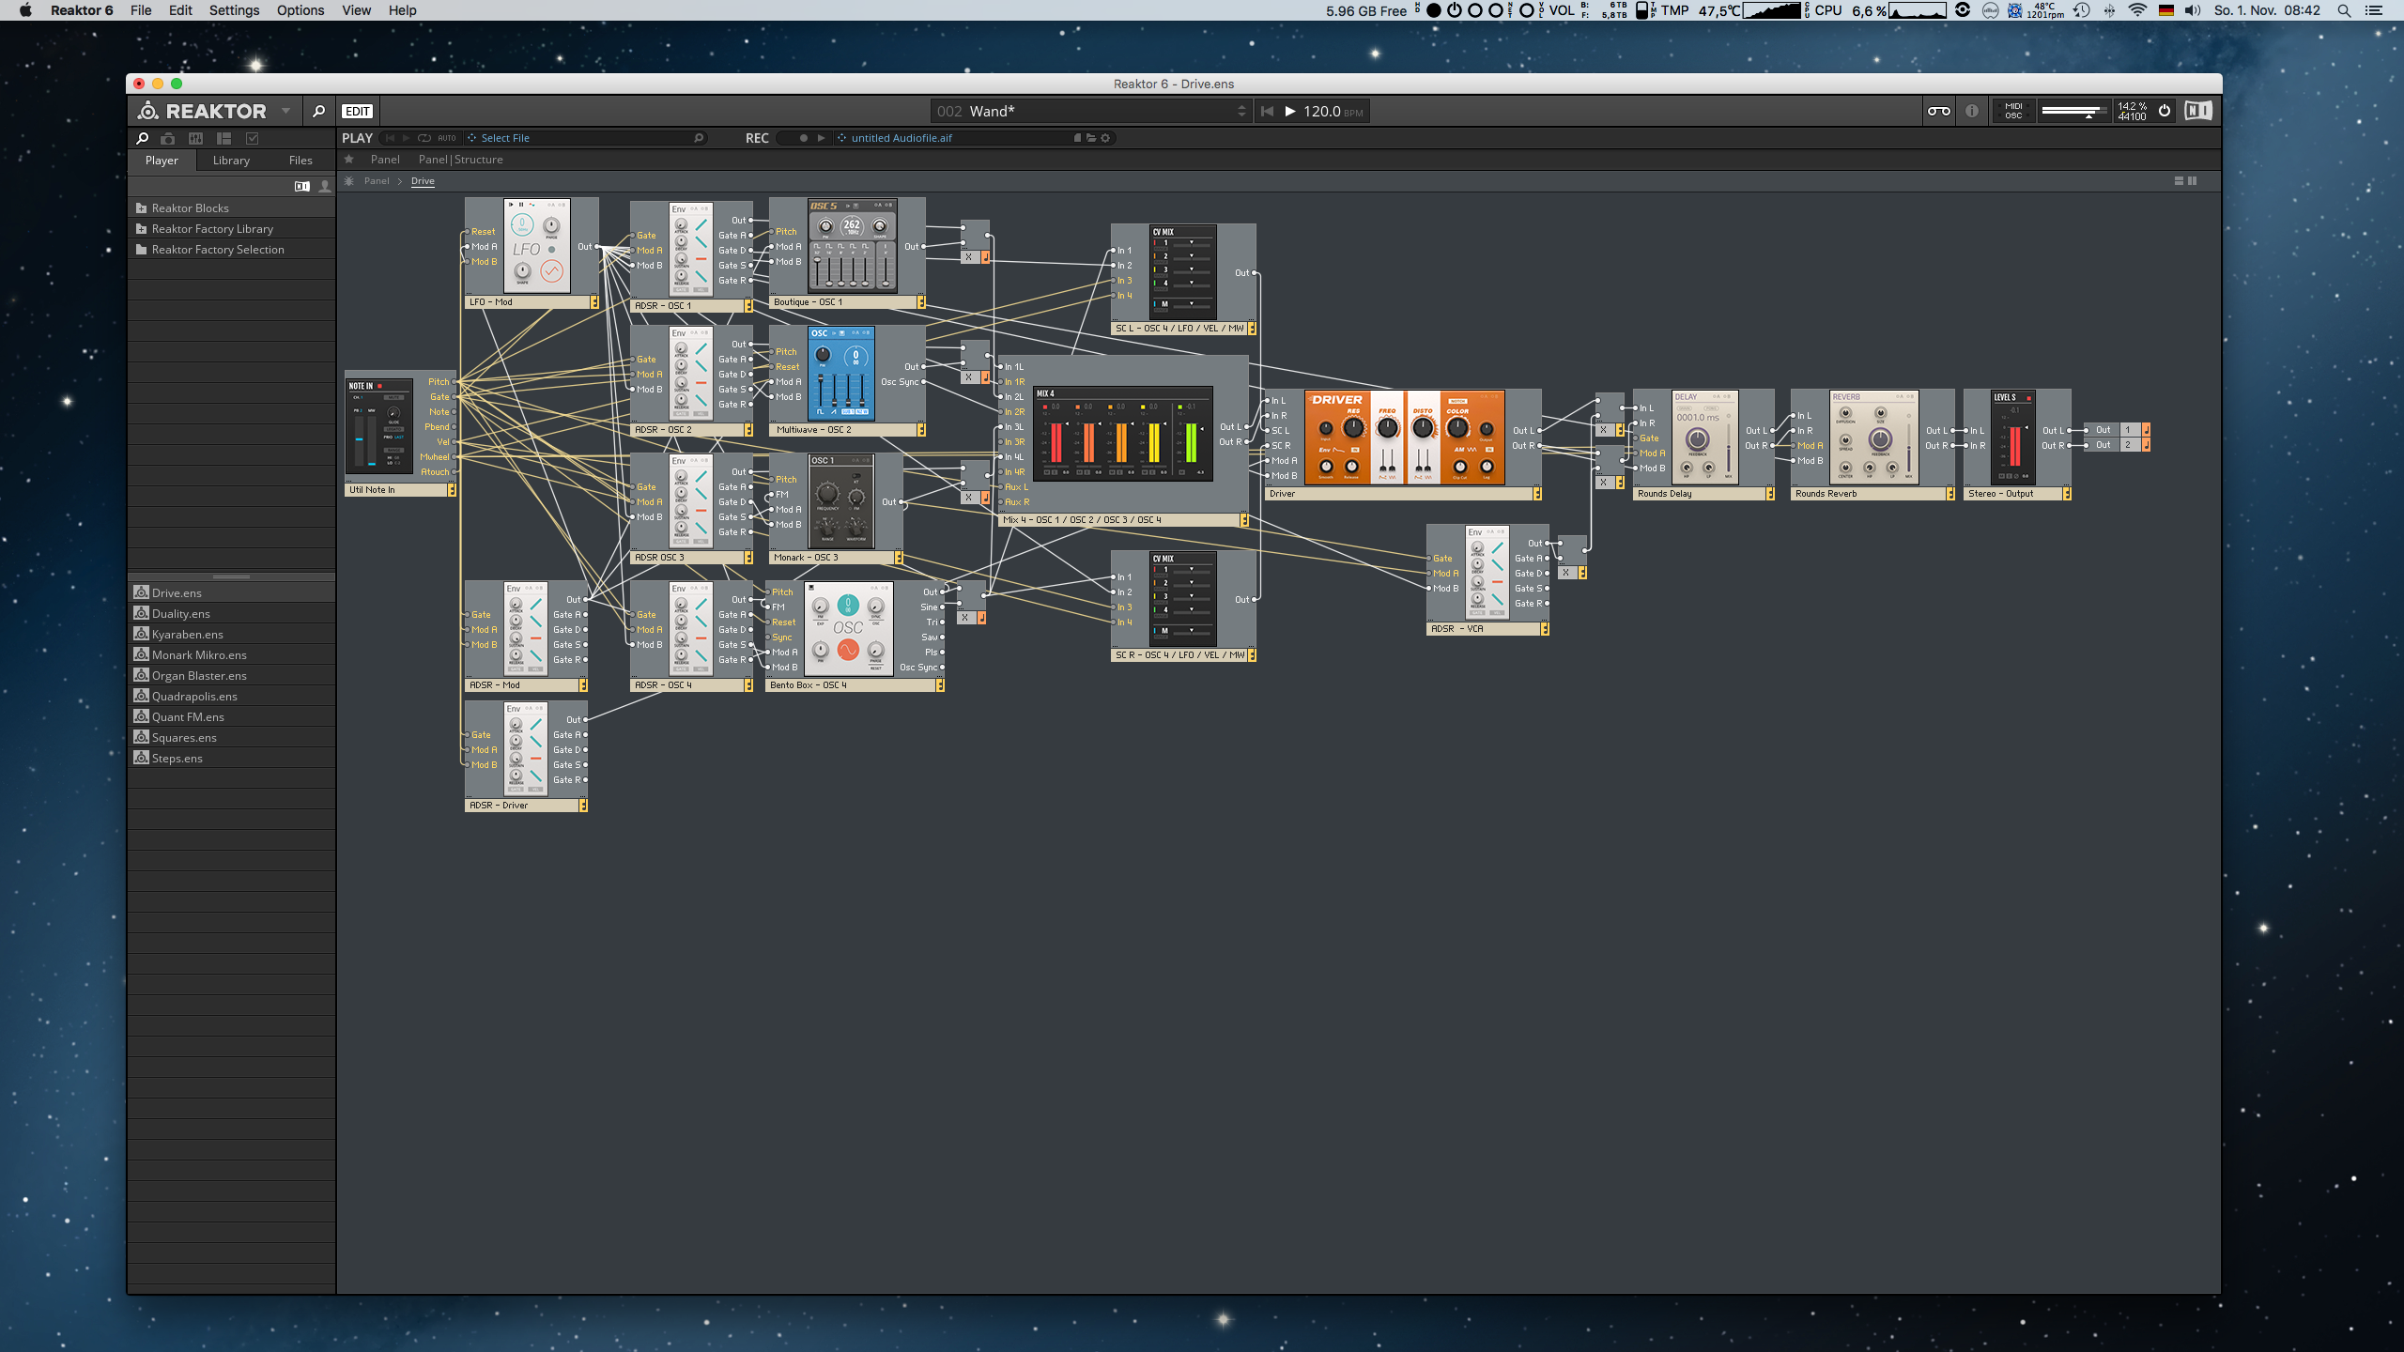Open the properties layout icon in sidebar toolbar
The height and width of the screenshot is (1352, 2404).
coord(223,138)
